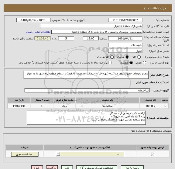
Task: Open the permit status dropdown
Action: tap(90, 154)
